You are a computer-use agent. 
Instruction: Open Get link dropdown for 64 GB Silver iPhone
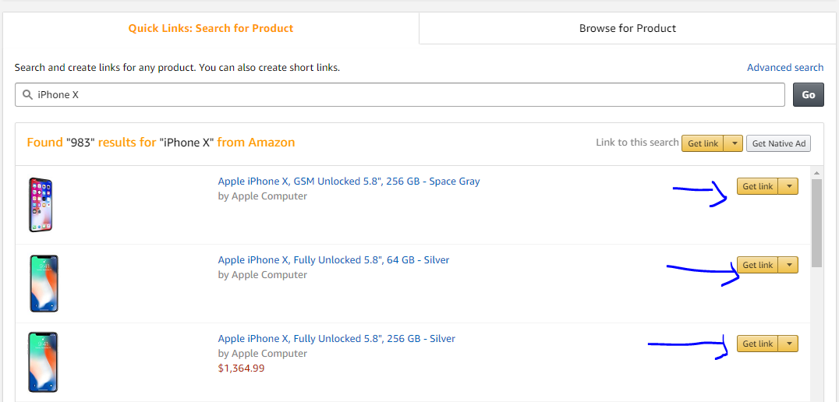pyautogui.click(x=789, y=266)
